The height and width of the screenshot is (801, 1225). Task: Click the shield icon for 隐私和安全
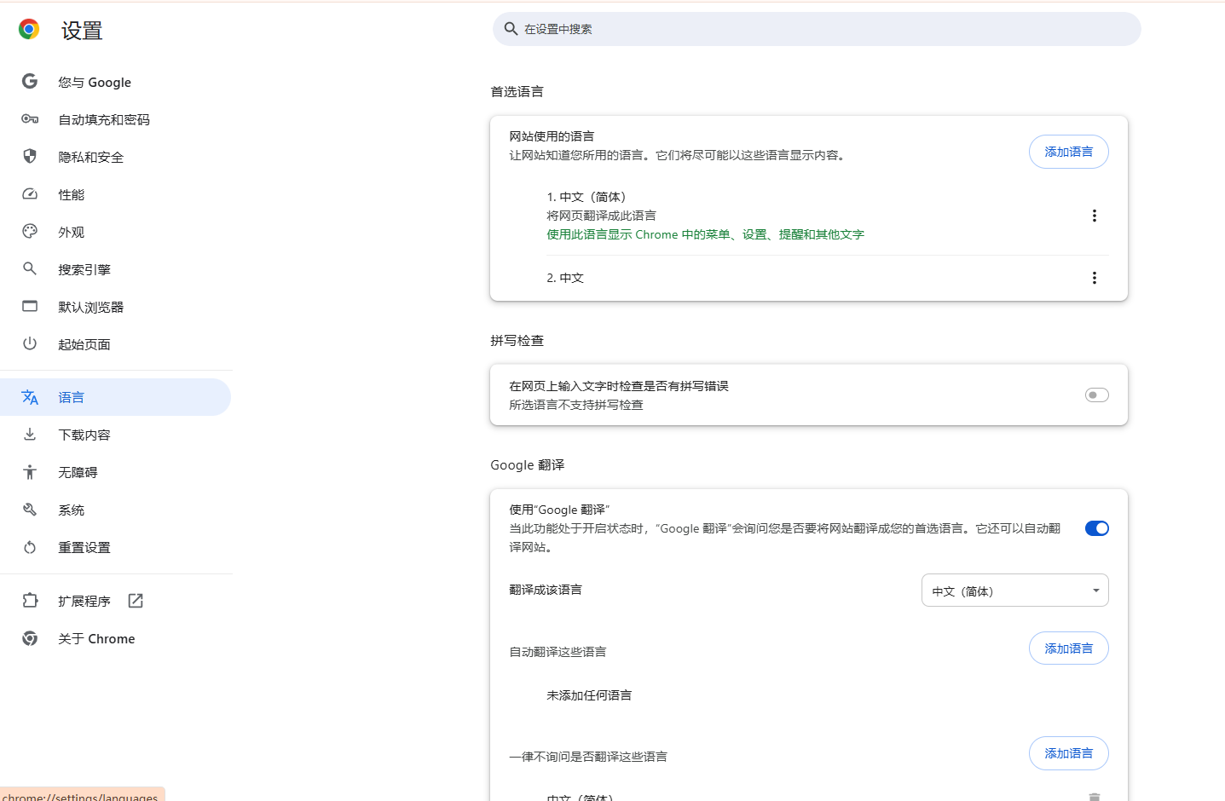[30, 156]
